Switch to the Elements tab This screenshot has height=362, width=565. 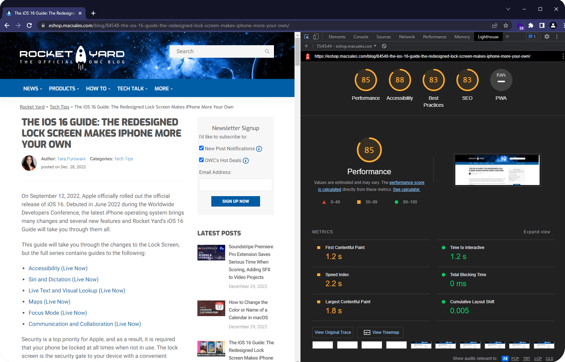[337, 37]
